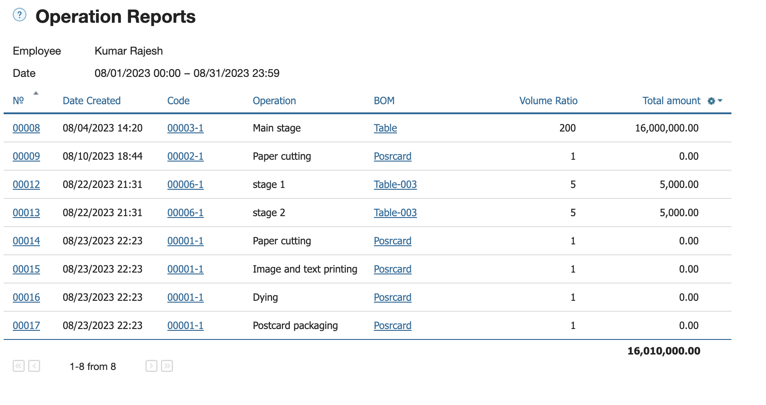Open code link 00003-1

tap(185, 128)
